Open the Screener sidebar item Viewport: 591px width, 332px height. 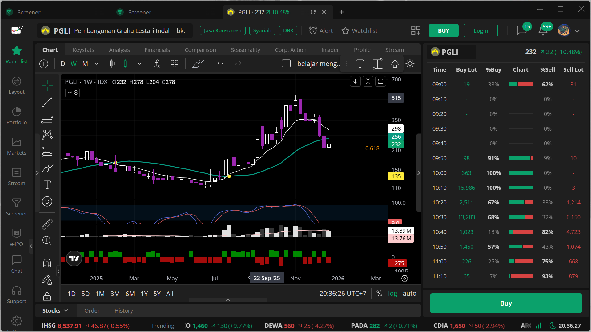[17, 207]
